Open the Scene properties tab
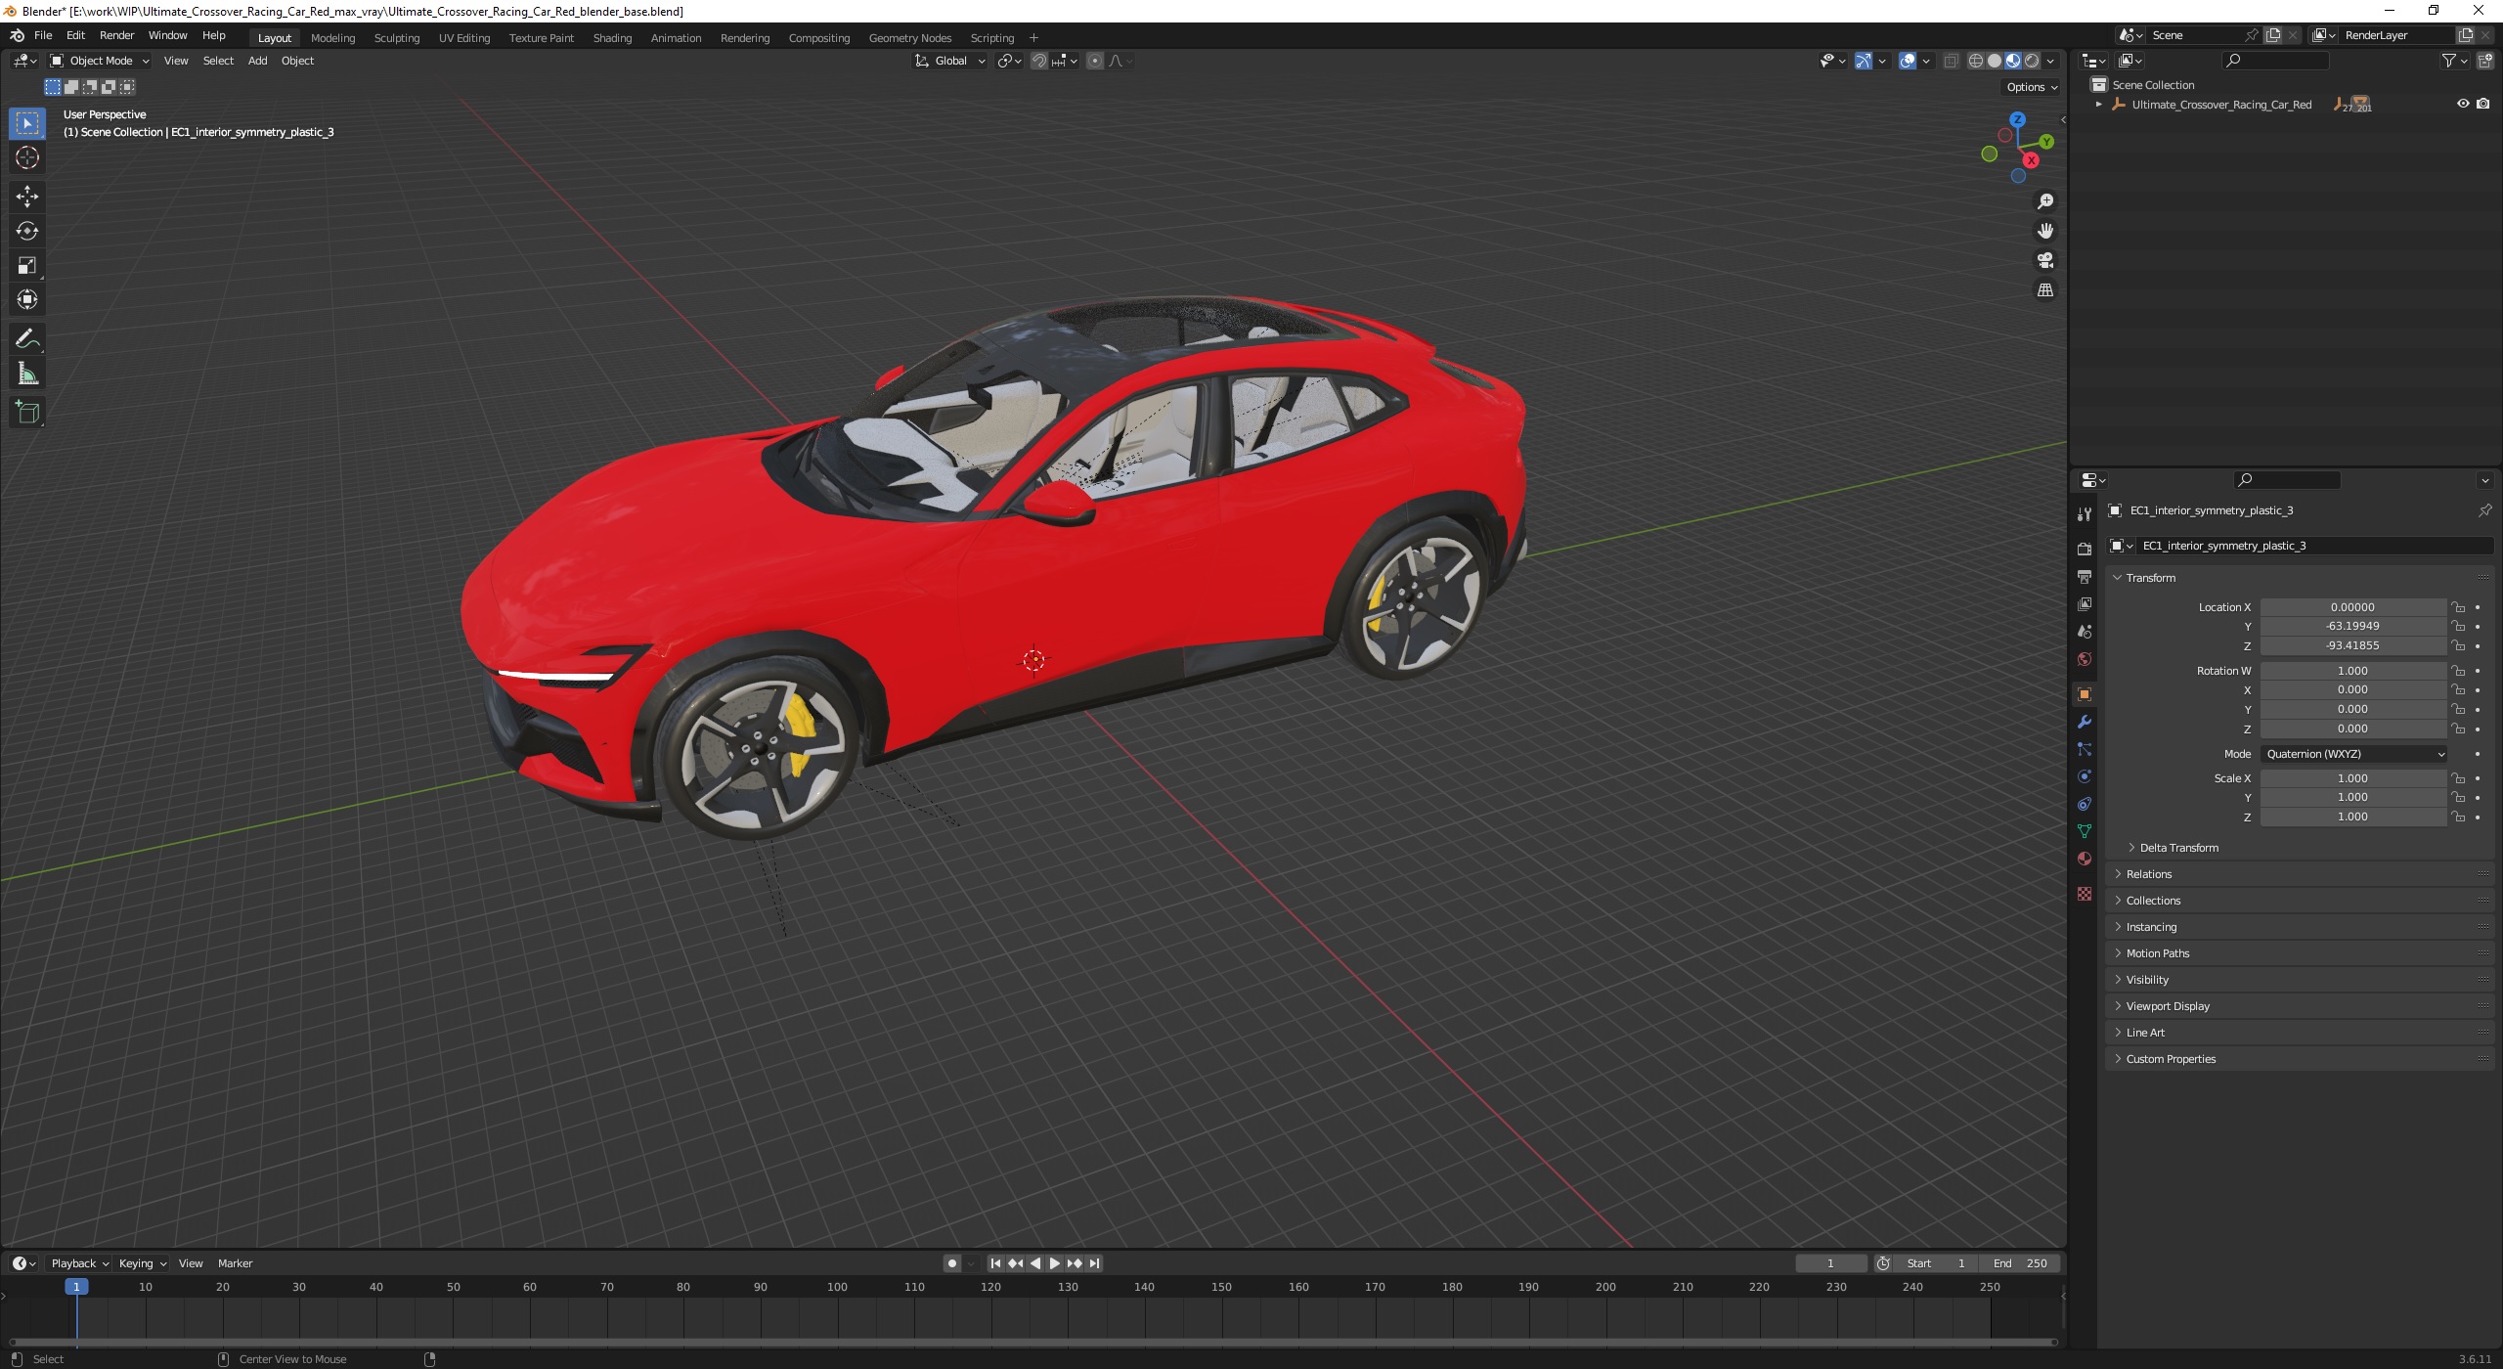 coord(2085,632)
